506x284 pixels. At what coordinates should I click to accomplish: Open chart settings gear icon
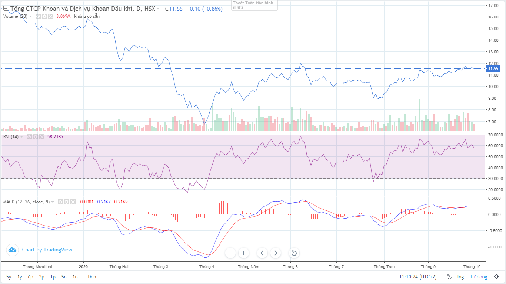[x=496, y=277]
